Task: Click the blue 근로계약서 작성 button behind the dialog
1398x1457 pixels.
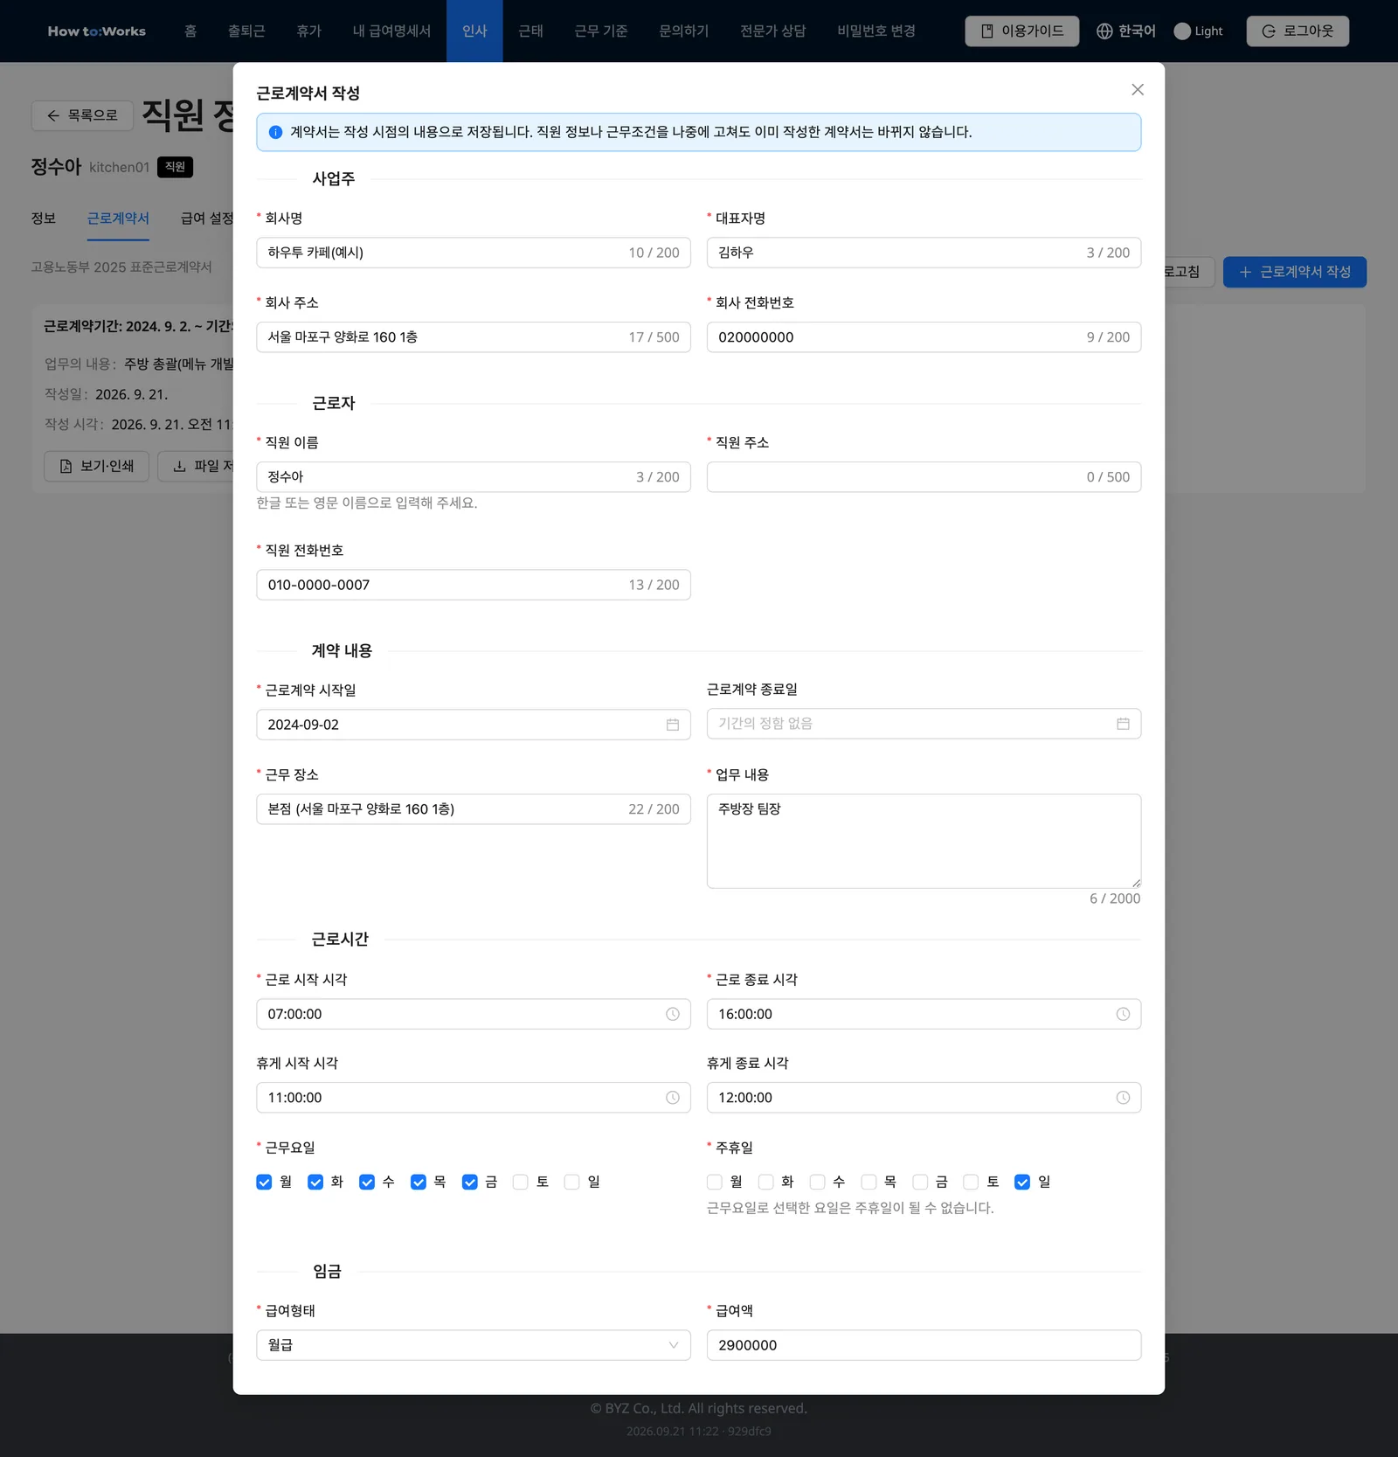Action: click(x=1294, y=272)
